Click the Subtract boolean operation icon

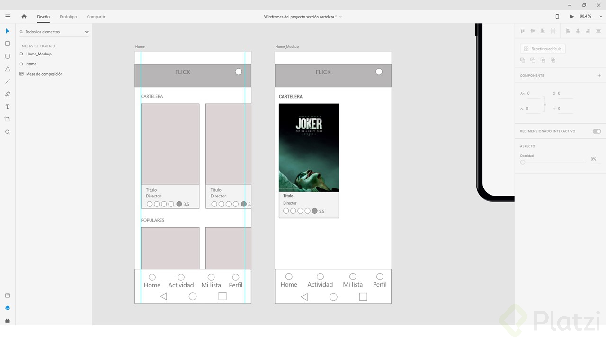point(533,60)
